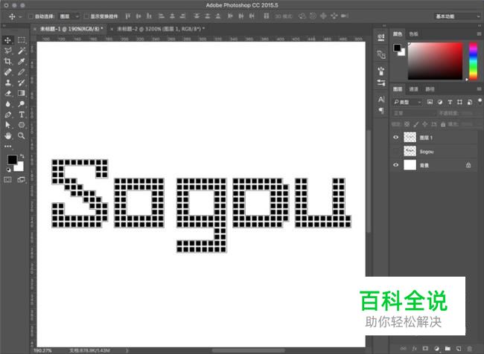Select the Clone Stamp tool

[x=7, y=83]
